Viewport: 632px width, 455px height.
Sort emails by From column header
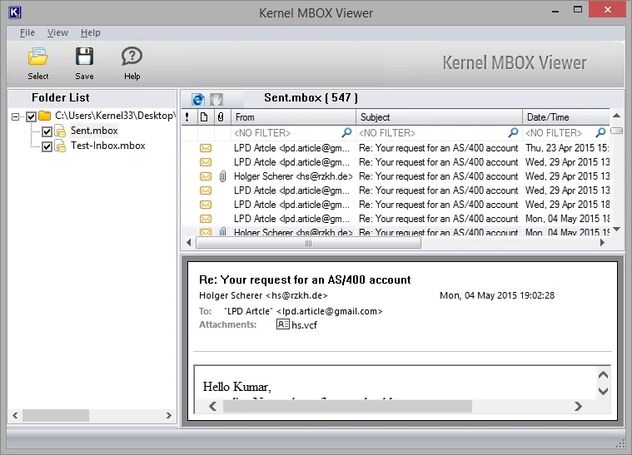coord(293,117)
